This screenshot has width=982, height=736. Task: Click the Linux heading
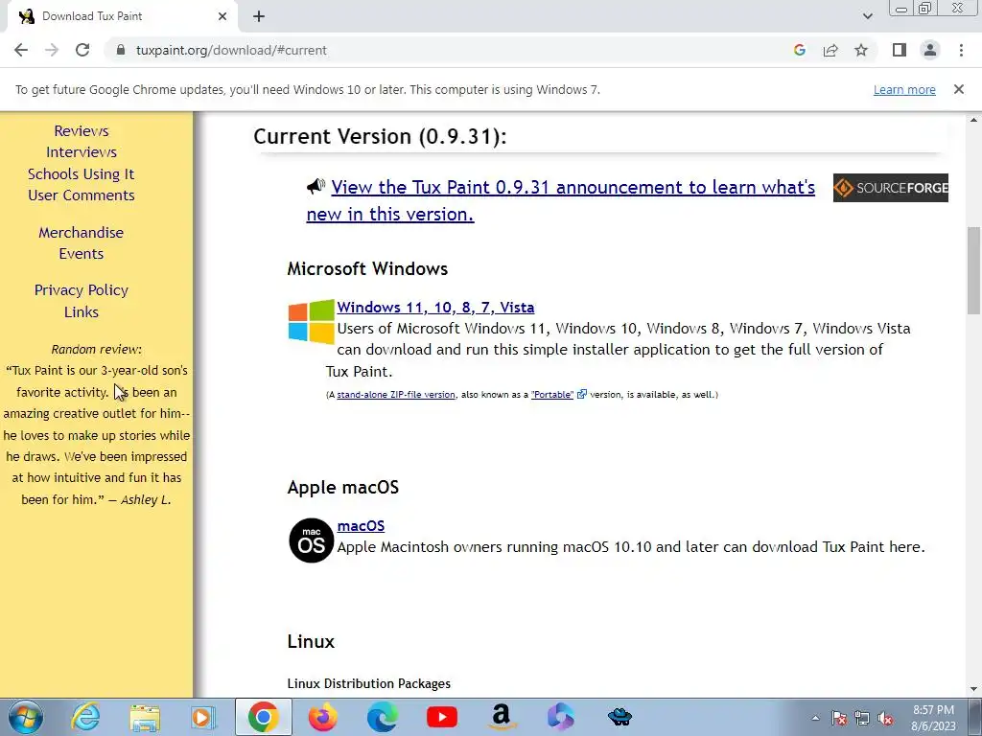tap(312, 641)
